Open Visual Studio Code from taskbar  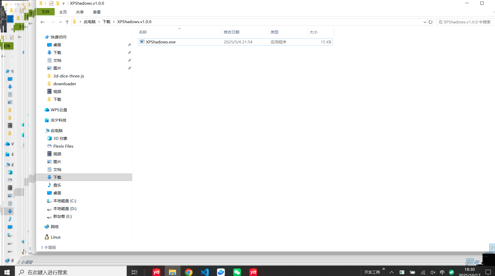point(205,272)
